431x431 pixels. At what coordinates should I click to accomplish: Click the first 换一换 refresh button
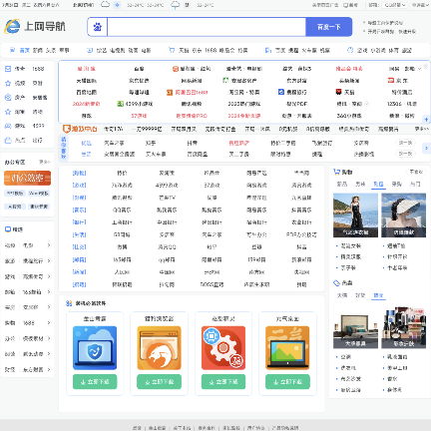click(405, 143)
